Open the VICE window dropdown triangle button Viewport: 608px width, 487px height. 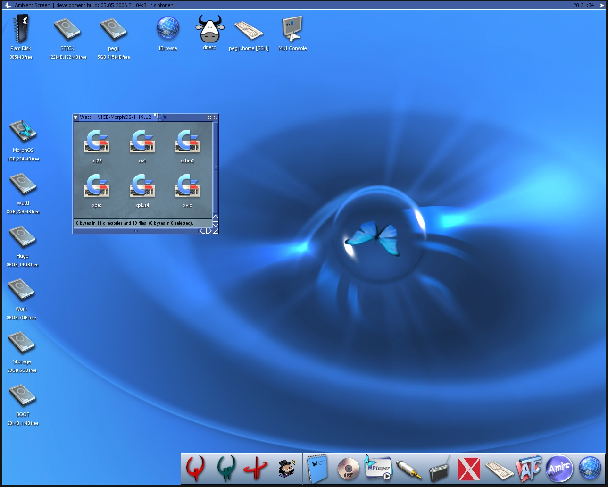coord(75,118)
